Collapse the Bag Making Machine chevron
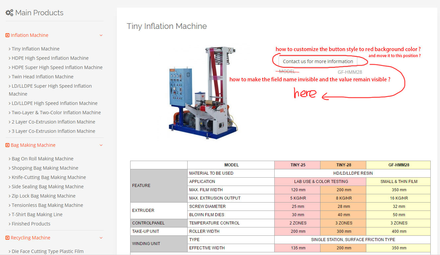 (x=101, y=145)
